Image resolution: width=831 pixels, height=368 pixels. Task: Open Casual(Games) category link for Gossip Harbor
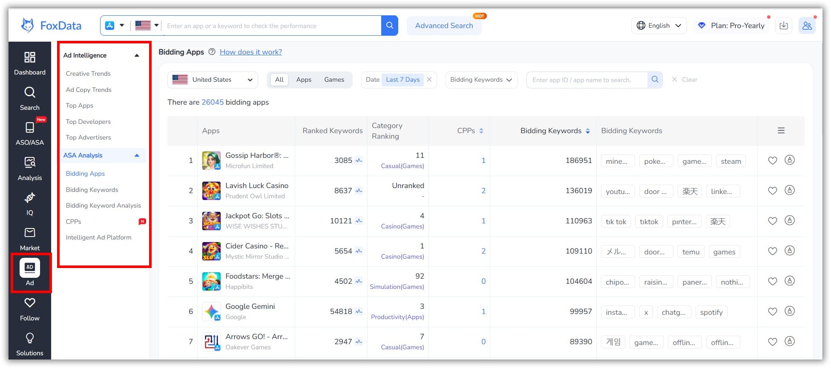click(x=403, y=166)
